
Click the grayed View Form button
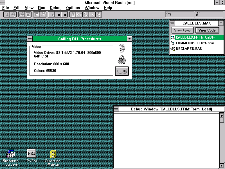(x=183, y=30)
